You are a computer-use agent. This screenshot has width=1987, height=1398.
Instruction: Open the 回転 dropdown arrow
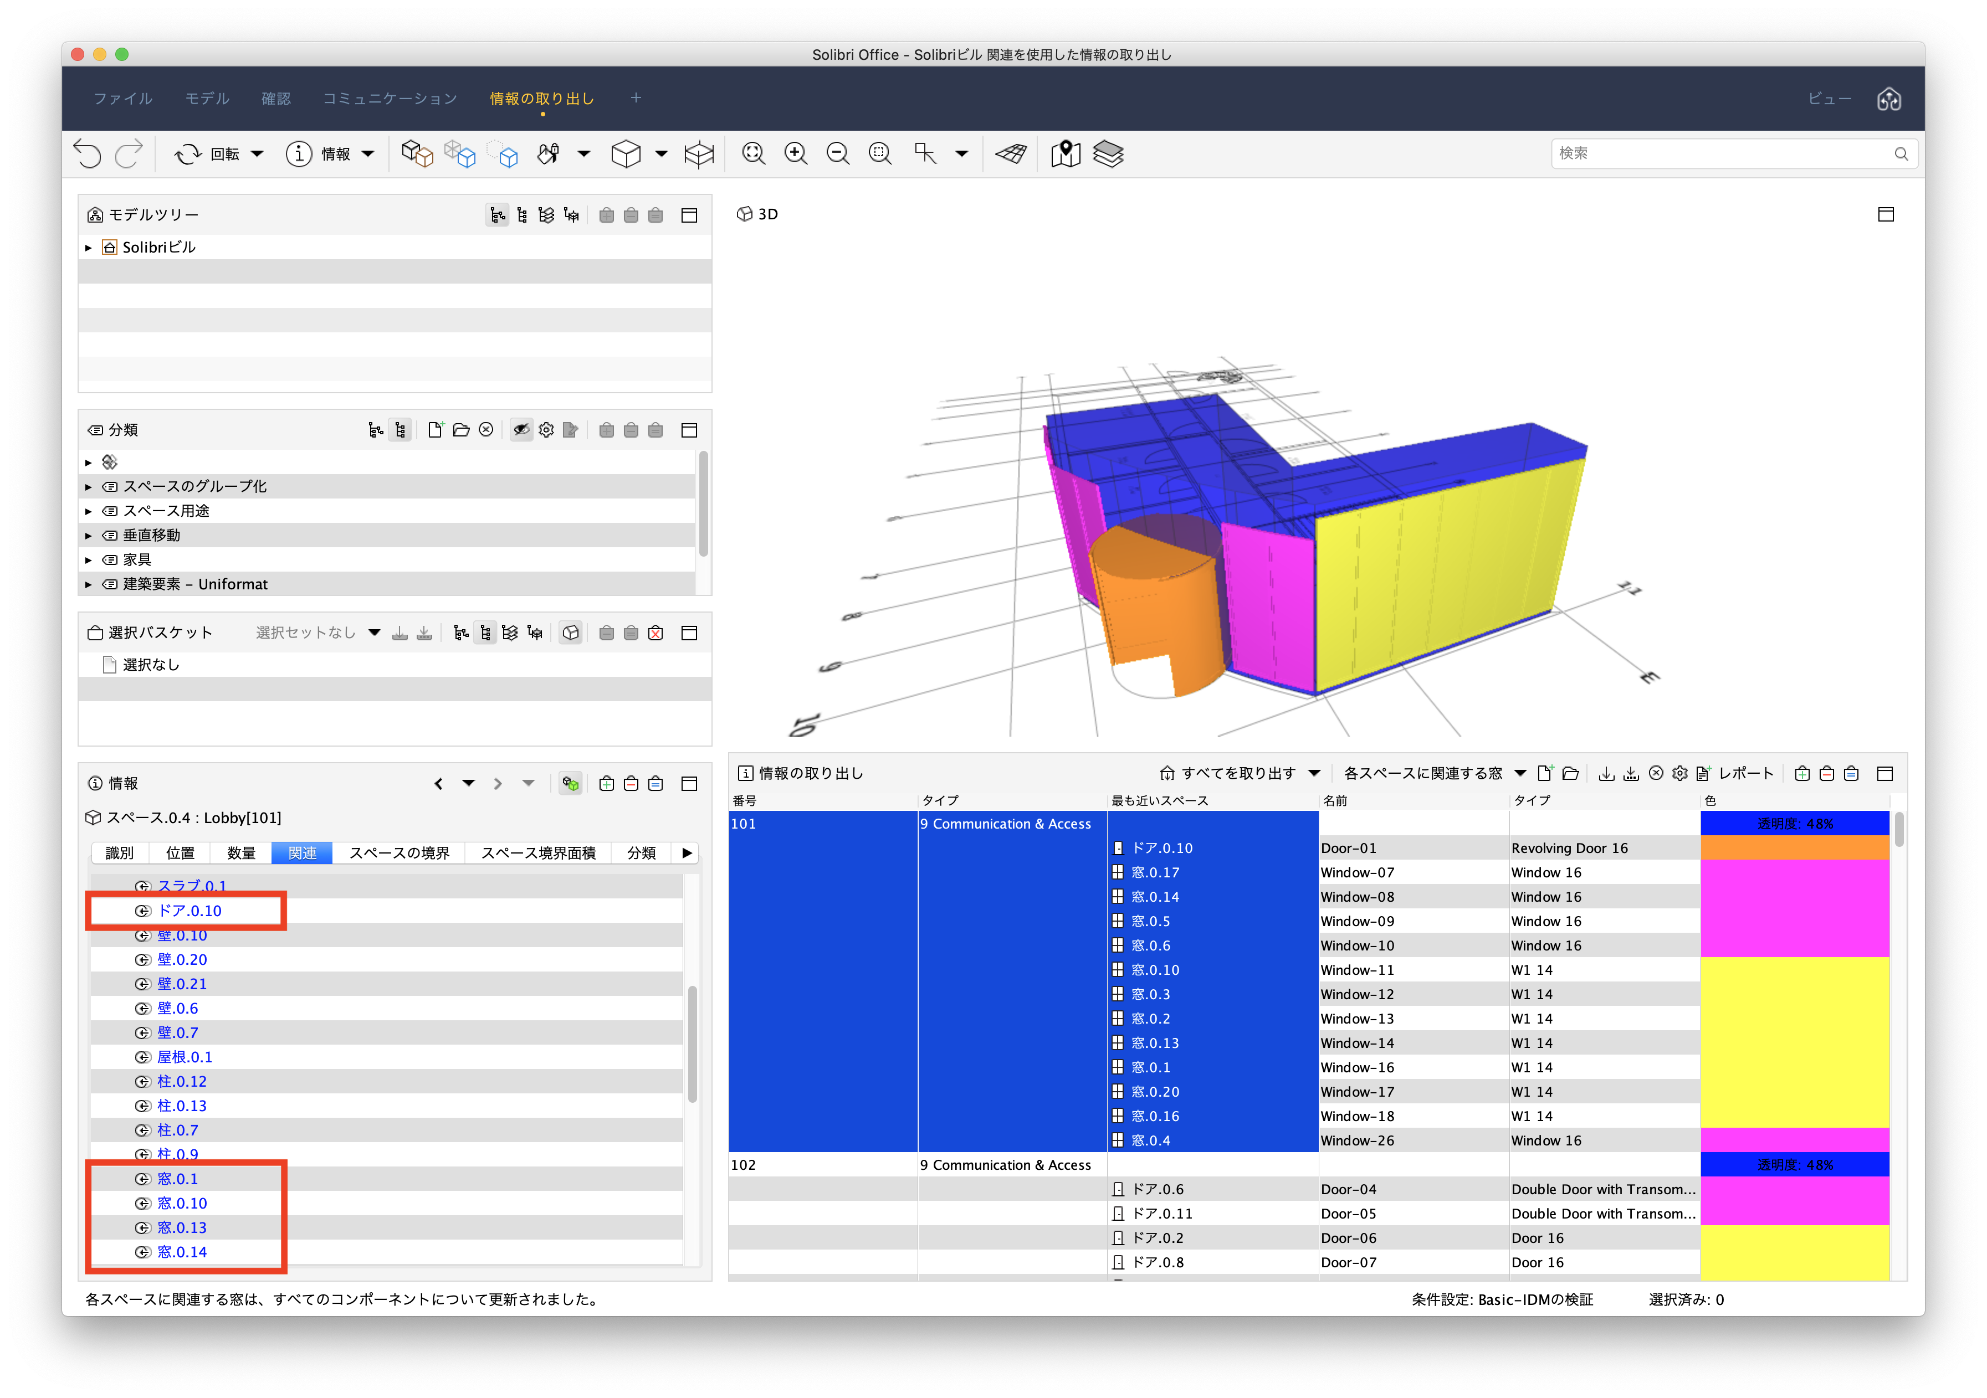[257, 154]
